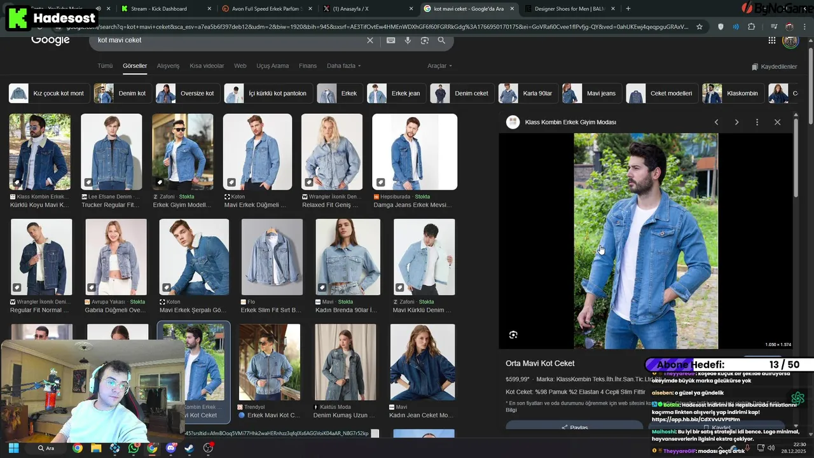
Task: Open Erkek Slim Fit Flo jacket image
Action: click(x=272, y=257)
